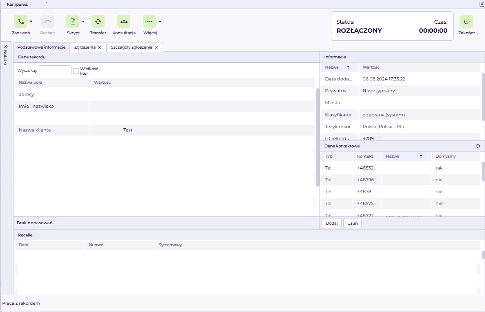Sort Informacje by Nazwa column

339,67
